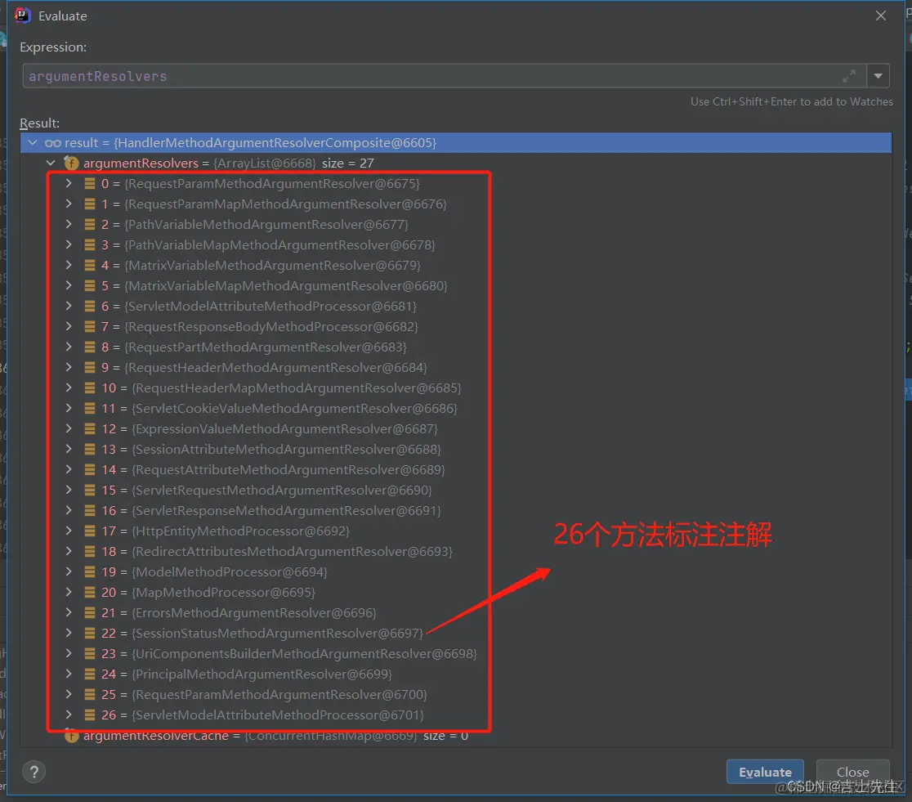912x802 pixels.
Task: Expand element 5 MatrixVariableMapMethodArgumentResolver
Action: tap(69, 285)
